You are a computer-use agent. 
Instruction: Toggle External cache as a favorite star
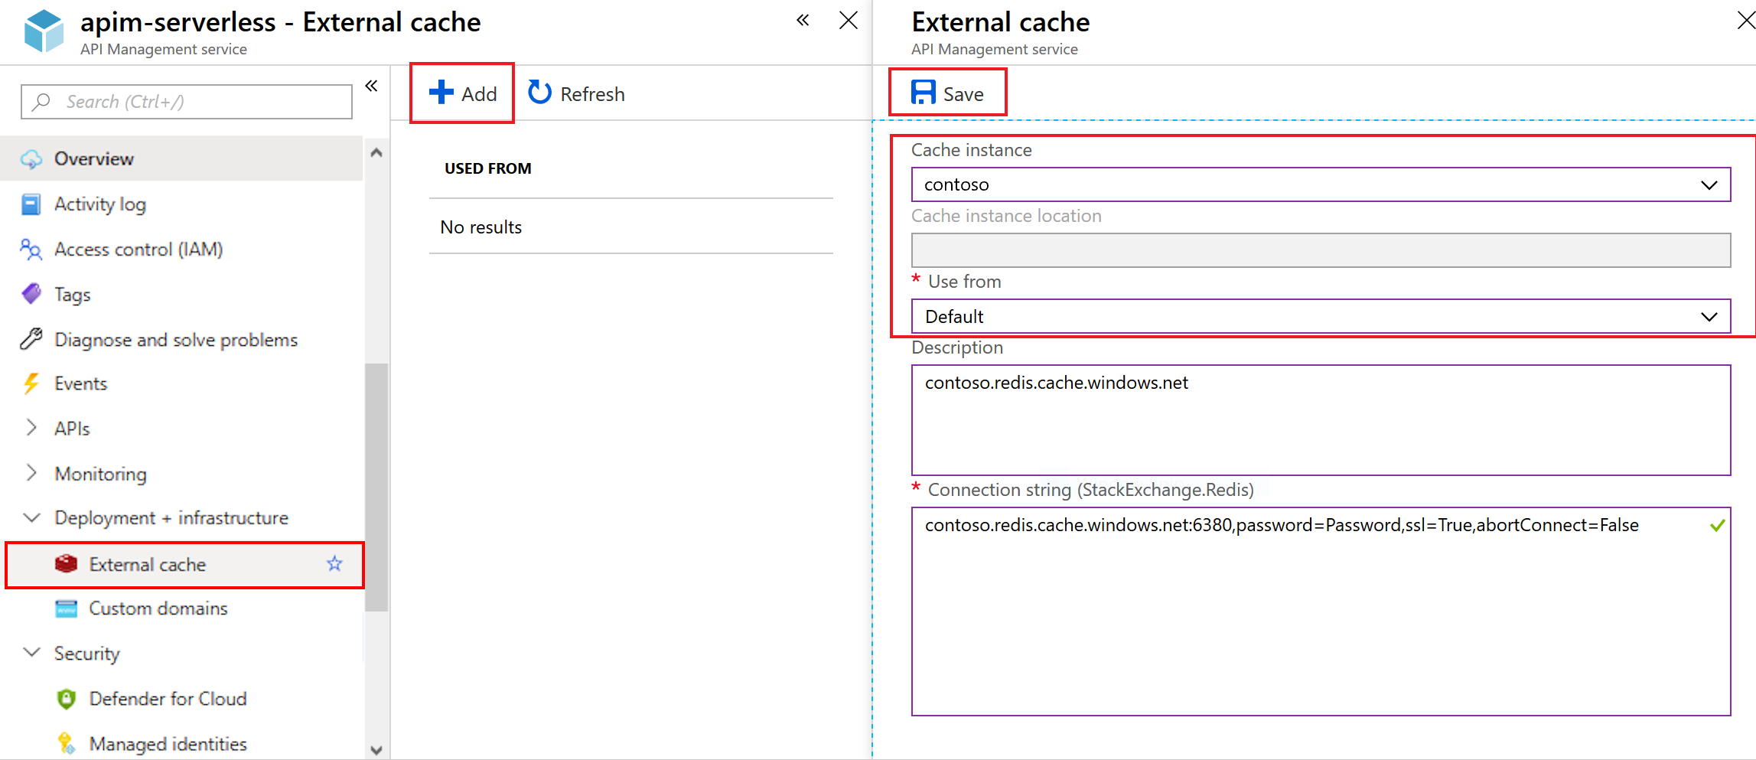334,564
